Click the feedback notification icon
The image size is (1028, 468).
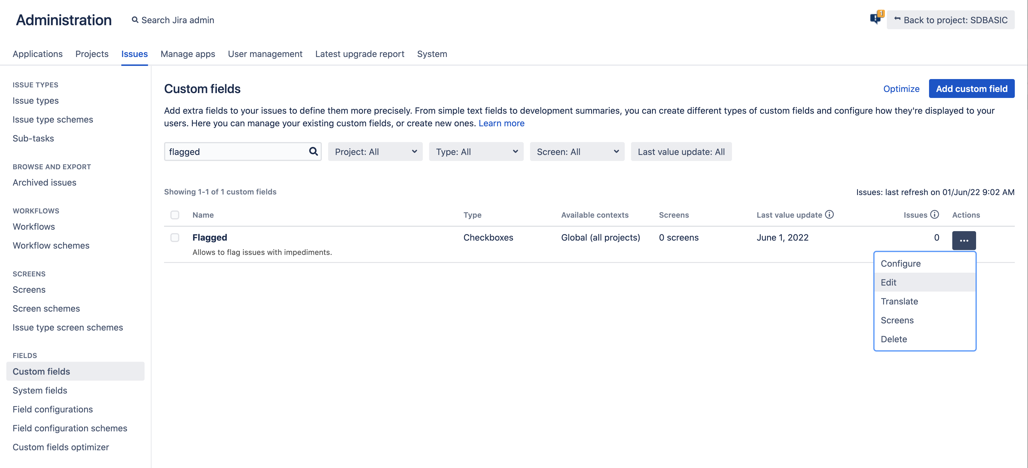[x=875, y=18]
